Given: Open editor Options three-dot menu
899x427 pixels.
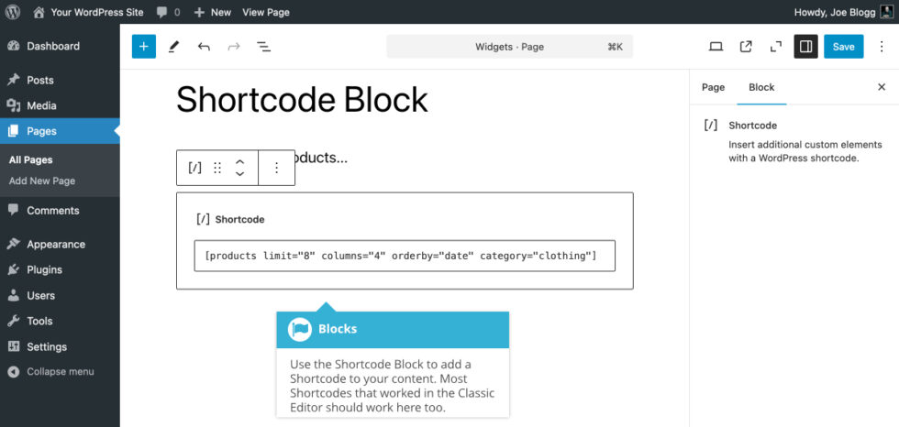Looking at the screenshot, I should 882,47.
